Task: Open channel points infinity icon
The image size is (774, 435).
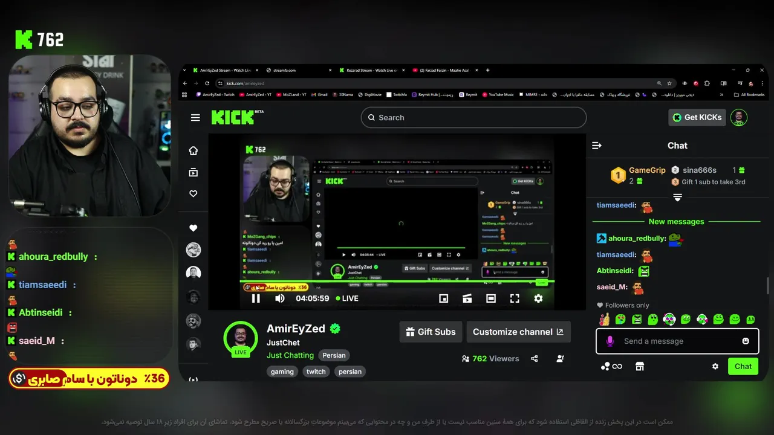Action: point(611,366)
